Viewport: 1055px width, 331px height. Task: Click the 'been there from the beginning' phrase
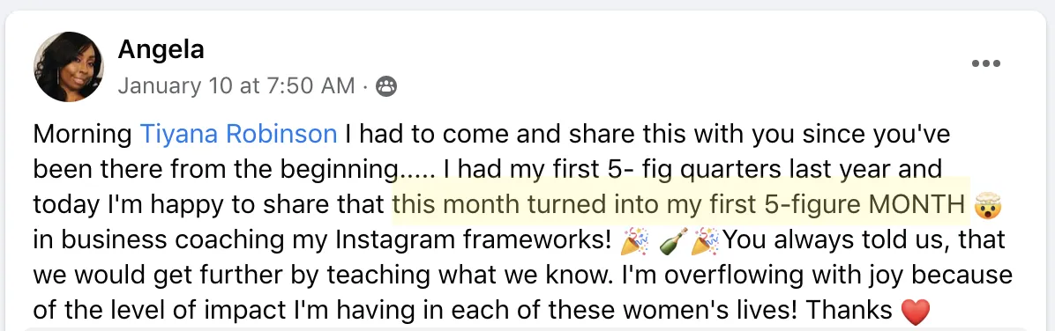(215, 170)
